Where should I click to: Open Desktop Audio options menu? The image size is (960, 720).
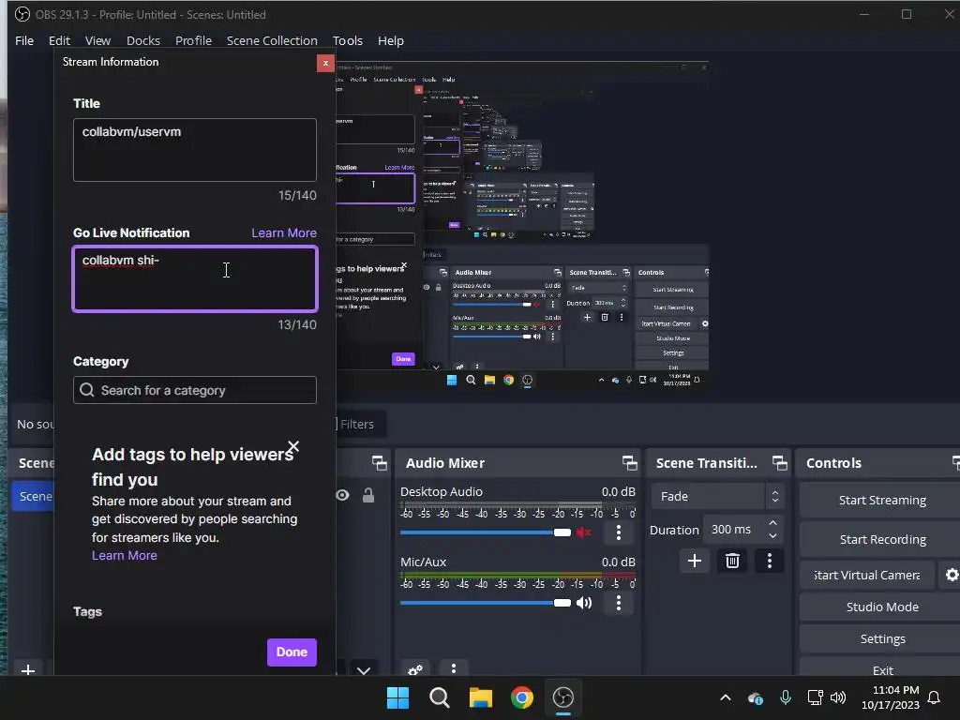[x=619, y=532]
